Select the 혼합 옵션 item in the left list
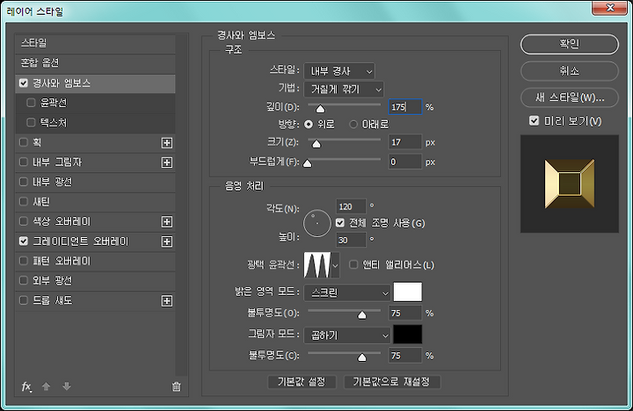The width and height of the screenshot is (633, 411). tap(95, 63)
